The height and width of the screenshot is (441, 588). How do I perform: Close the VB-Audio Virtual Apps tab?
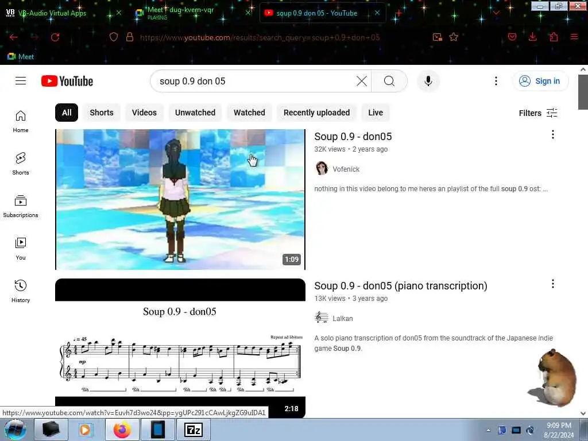[x=119, y=13]
